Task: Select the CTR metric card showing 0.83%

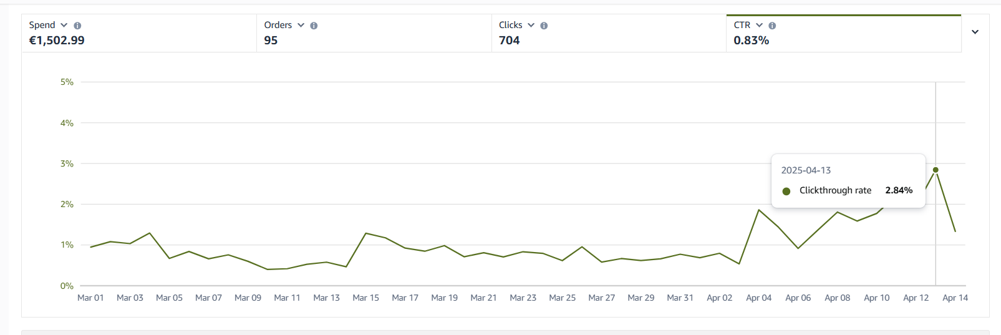Action: 843,34
